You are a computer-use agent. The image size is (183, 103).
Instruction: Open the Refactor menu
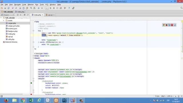[x=31, y=5]
